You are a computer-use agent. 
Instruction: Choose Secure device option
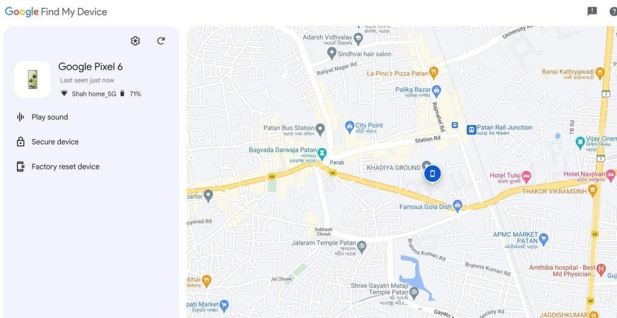[55, 142]
